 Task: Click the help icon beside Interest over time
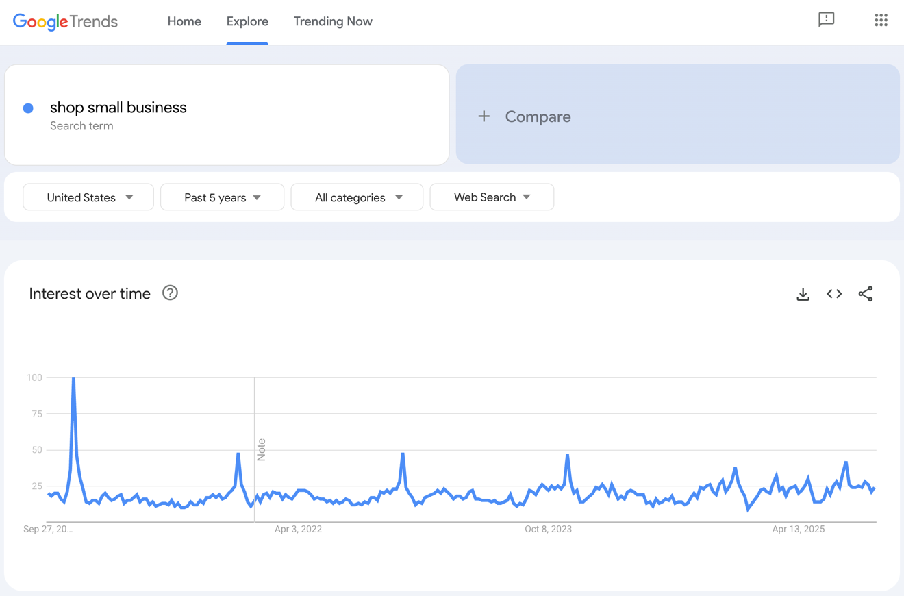(169, 293)
